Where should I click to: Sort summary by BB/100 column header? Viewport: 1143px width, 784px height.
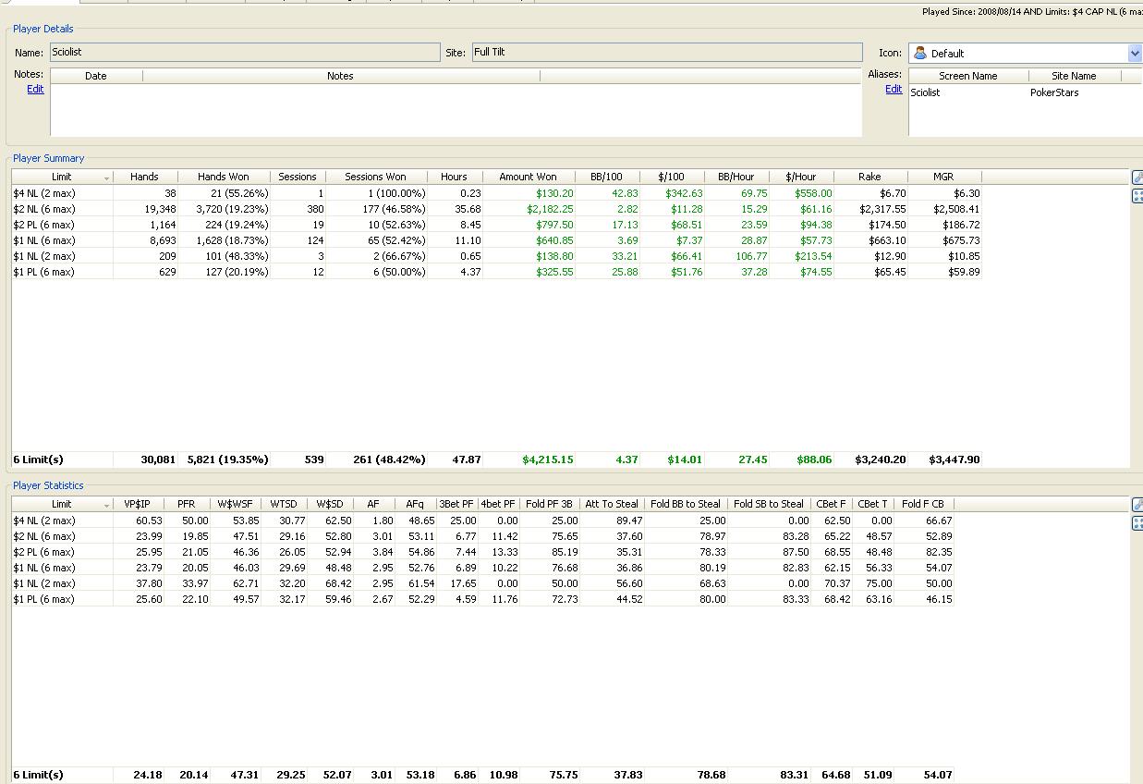click(x=606, y=177)
